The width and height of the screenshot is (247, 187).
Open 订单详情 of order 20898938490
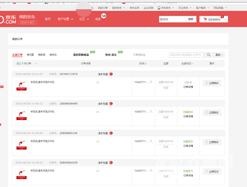coord(188,117)
